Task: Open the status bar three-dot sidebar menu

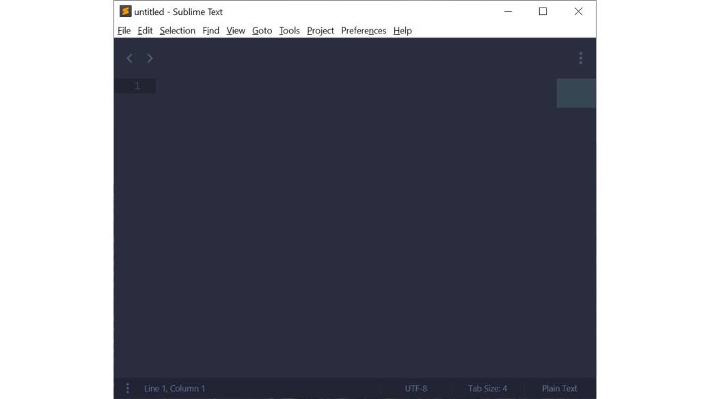Action: click(x=127, y=388)
